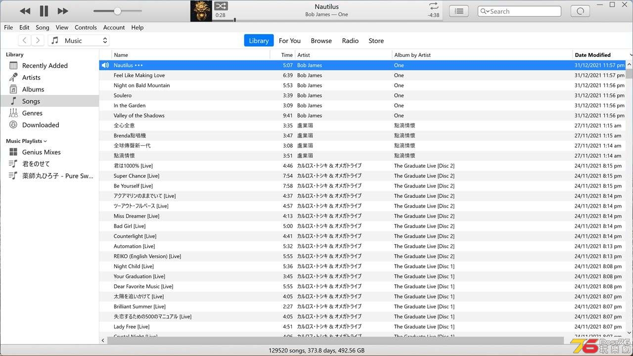This screenshot has width=633, height=356.
Task: Open the File menu
Action: [8, 27]
